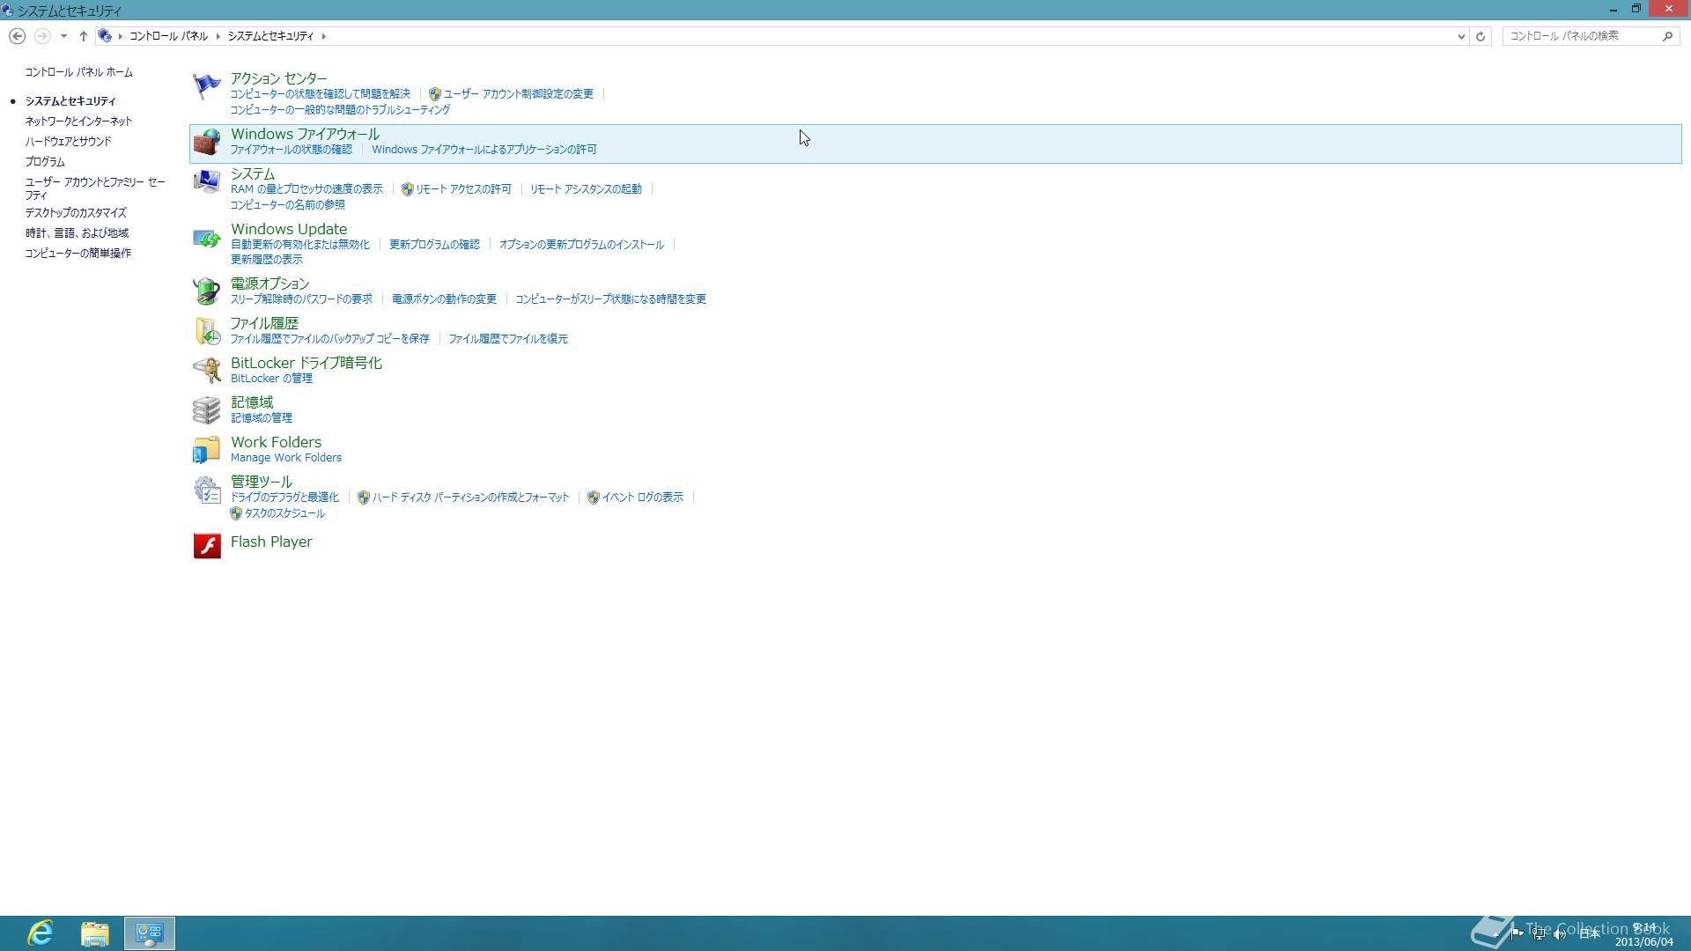
Task: Click the Administrative Tools (管理ツール) gear icon
Action: coord(206,490)
